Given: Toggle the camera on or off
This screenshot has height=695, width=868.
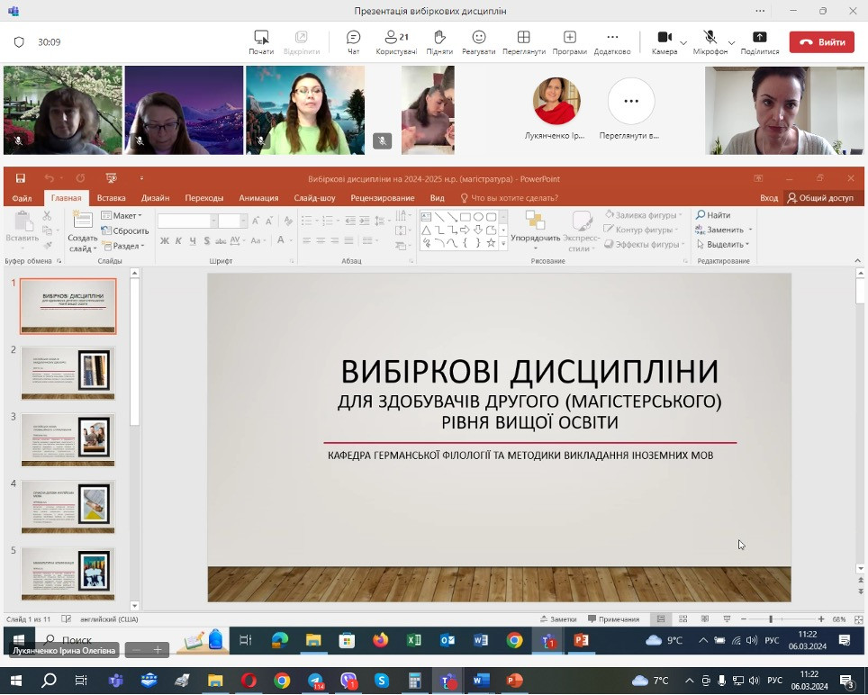Looking at the screenshot, I should click(665, 38).
